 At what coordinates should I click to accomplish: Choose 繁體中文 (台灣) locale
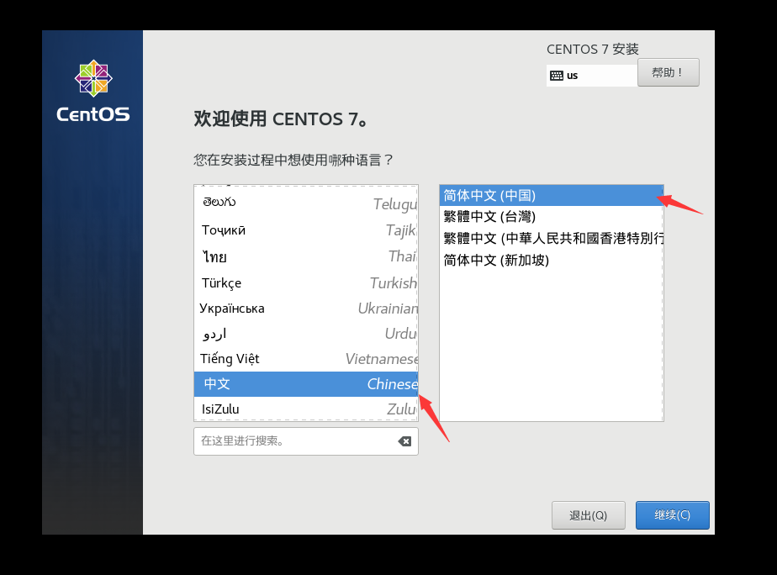[551, 216]
